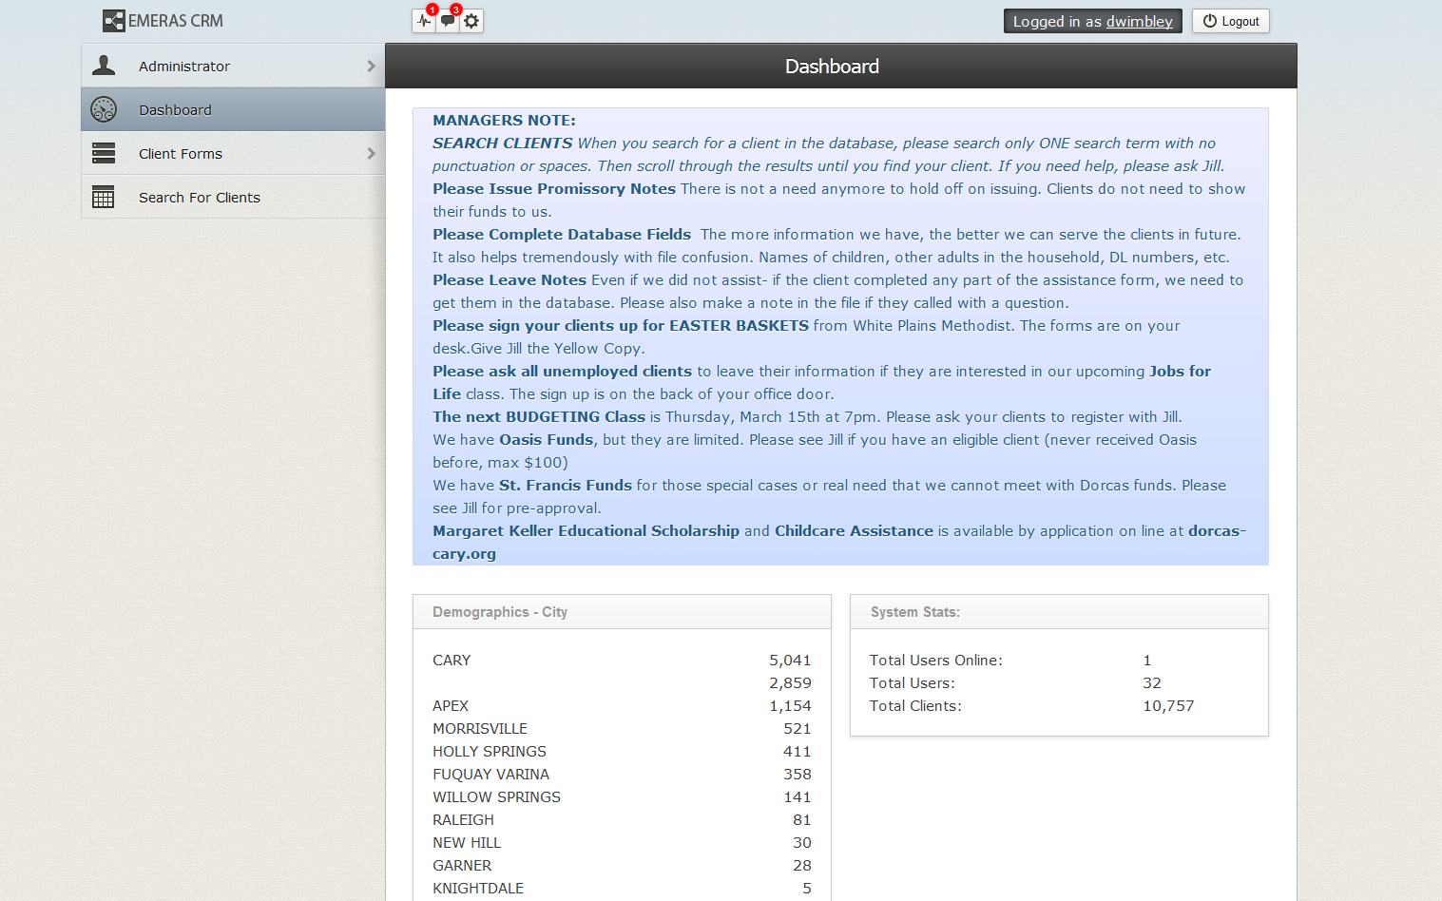The image size is (1442, 901).
Task: Expand the Administrator menu chevron
Action: (371, 66)
